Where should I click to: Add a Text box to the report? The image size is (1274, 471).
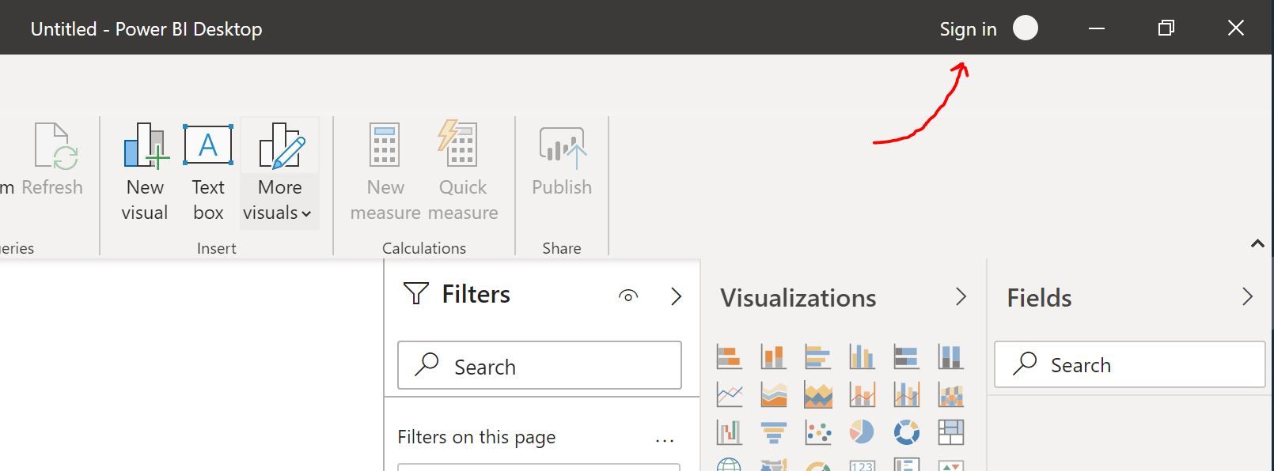pos(208,172)
